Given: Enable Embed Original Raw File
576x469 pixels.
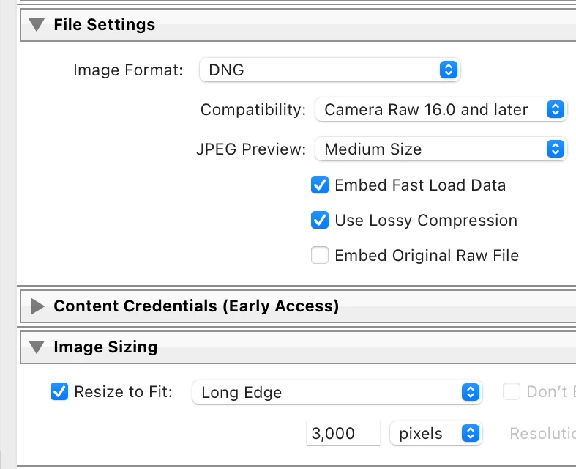Looking at the screenshot, I should (320, 256).
